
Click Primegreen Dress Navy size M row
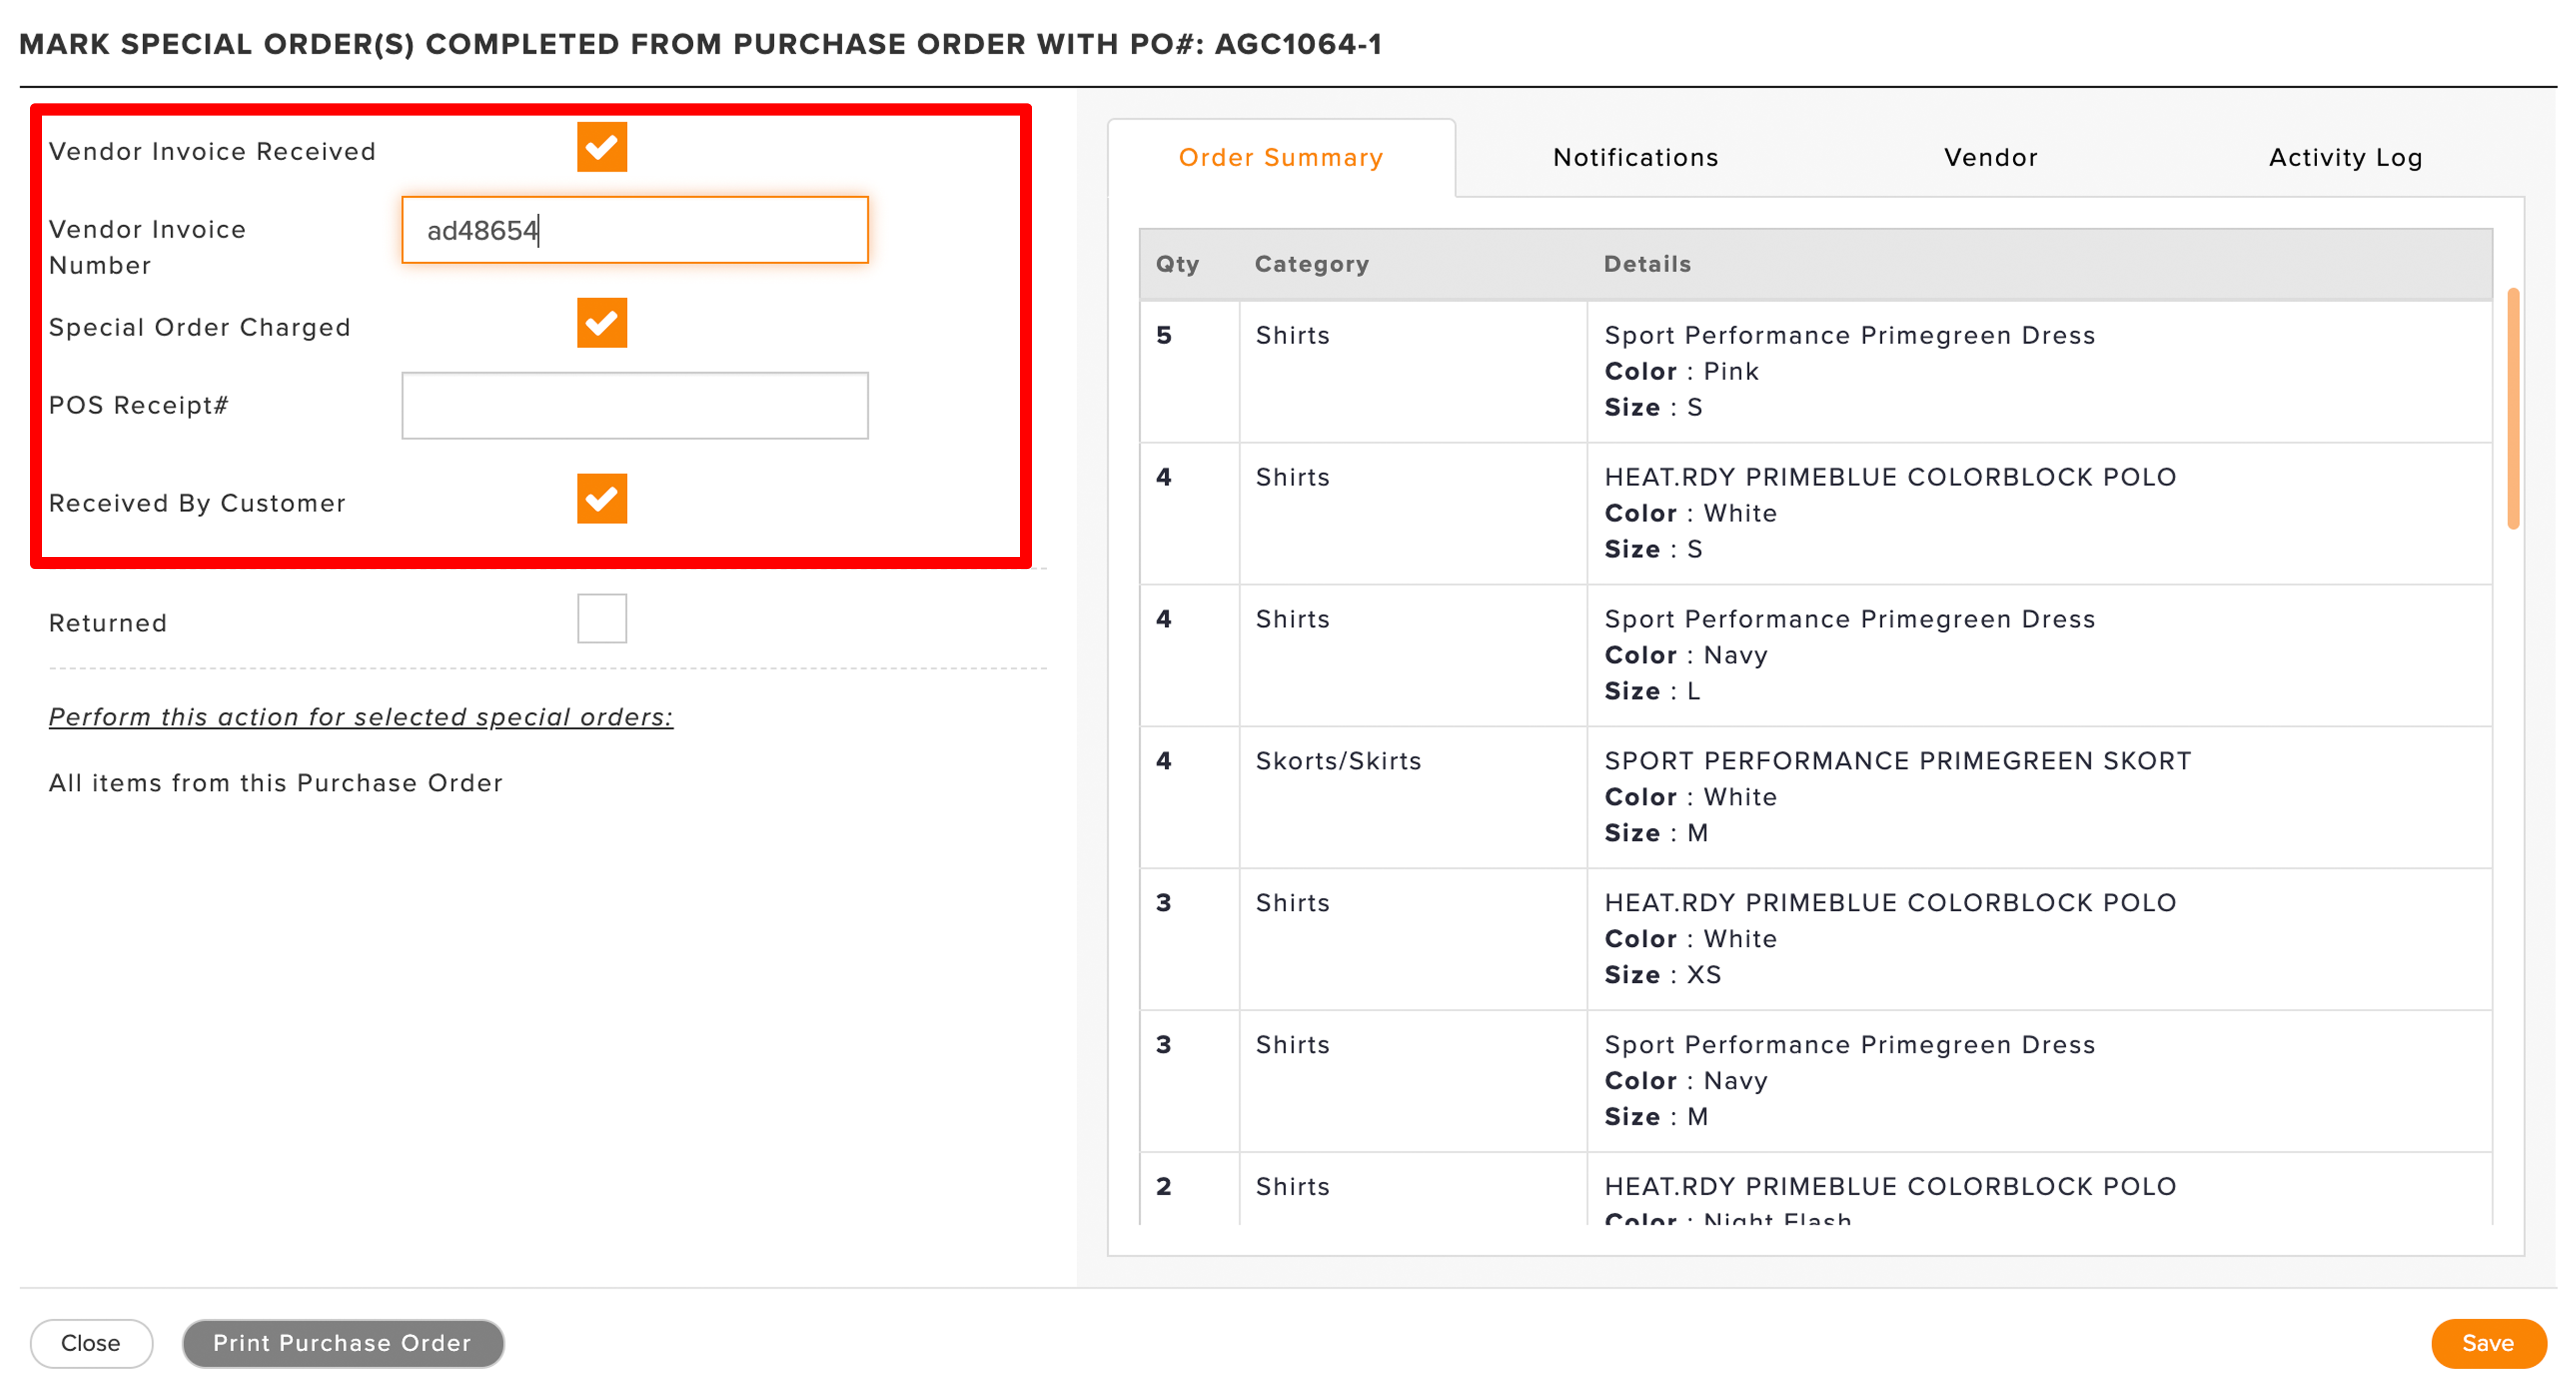[x=1816, y=1081]
